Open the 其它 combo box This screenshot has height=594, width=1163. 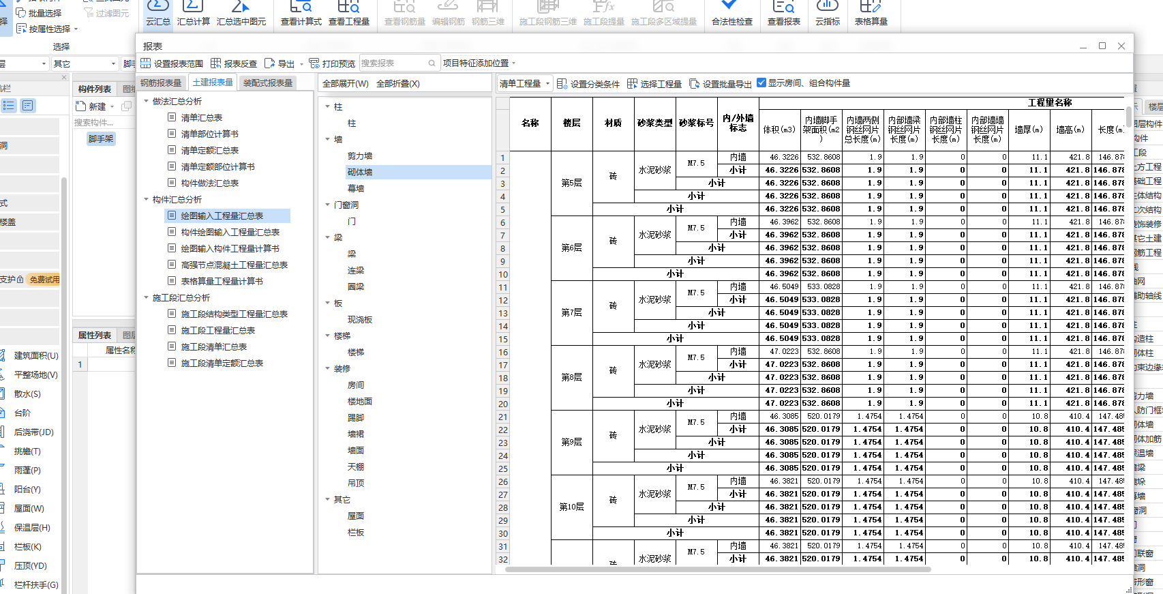coord(85,63)
